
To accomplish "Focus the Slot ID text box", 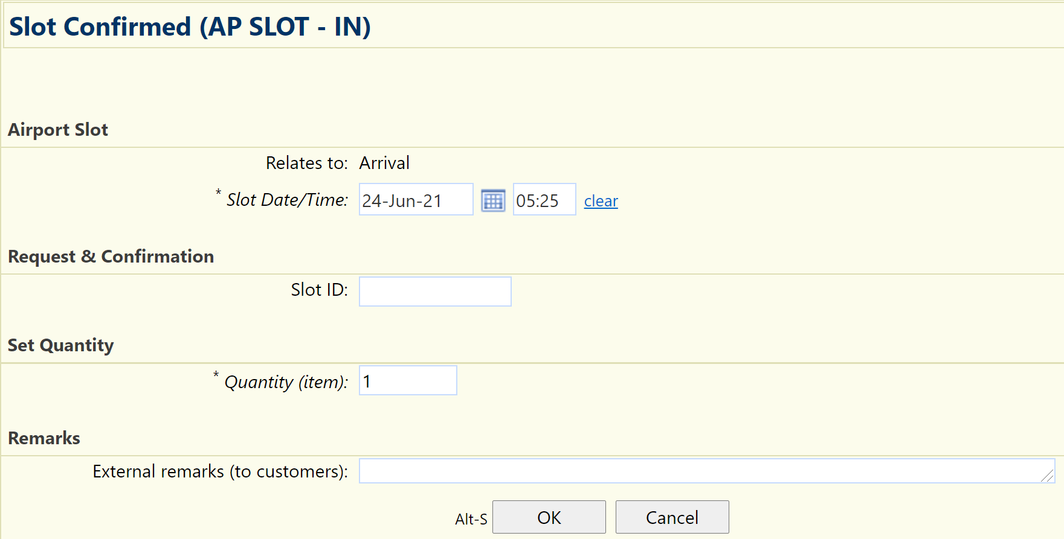I will (x=435, y=292).
